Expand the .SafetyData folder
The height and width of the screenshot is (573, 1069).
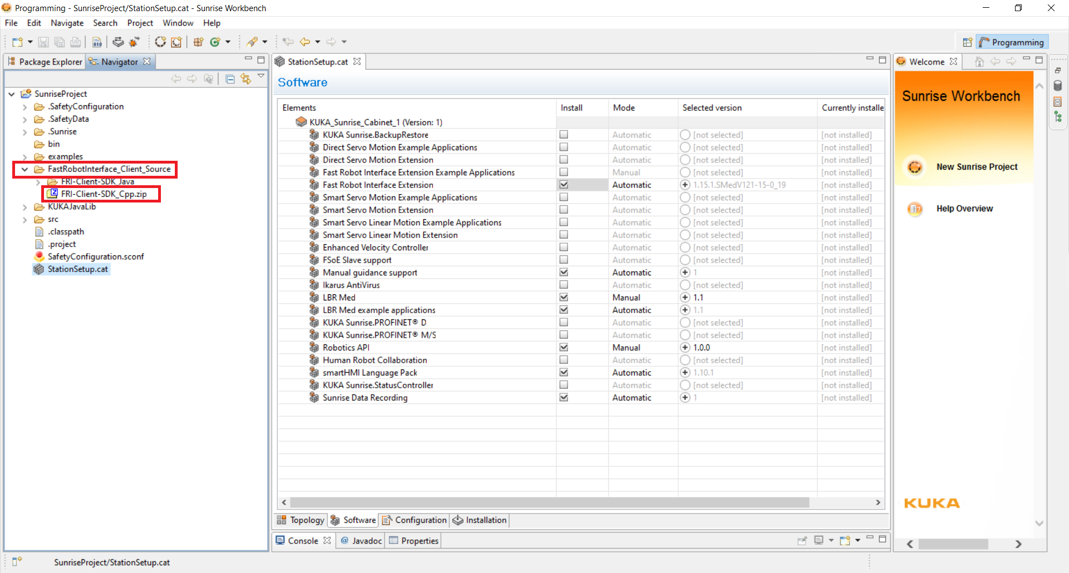click(x=24, y=119)
